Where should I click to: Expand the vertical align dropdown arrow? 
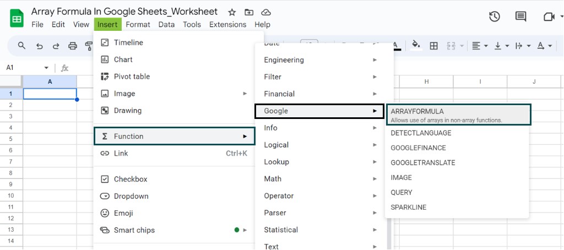(507, 46)
